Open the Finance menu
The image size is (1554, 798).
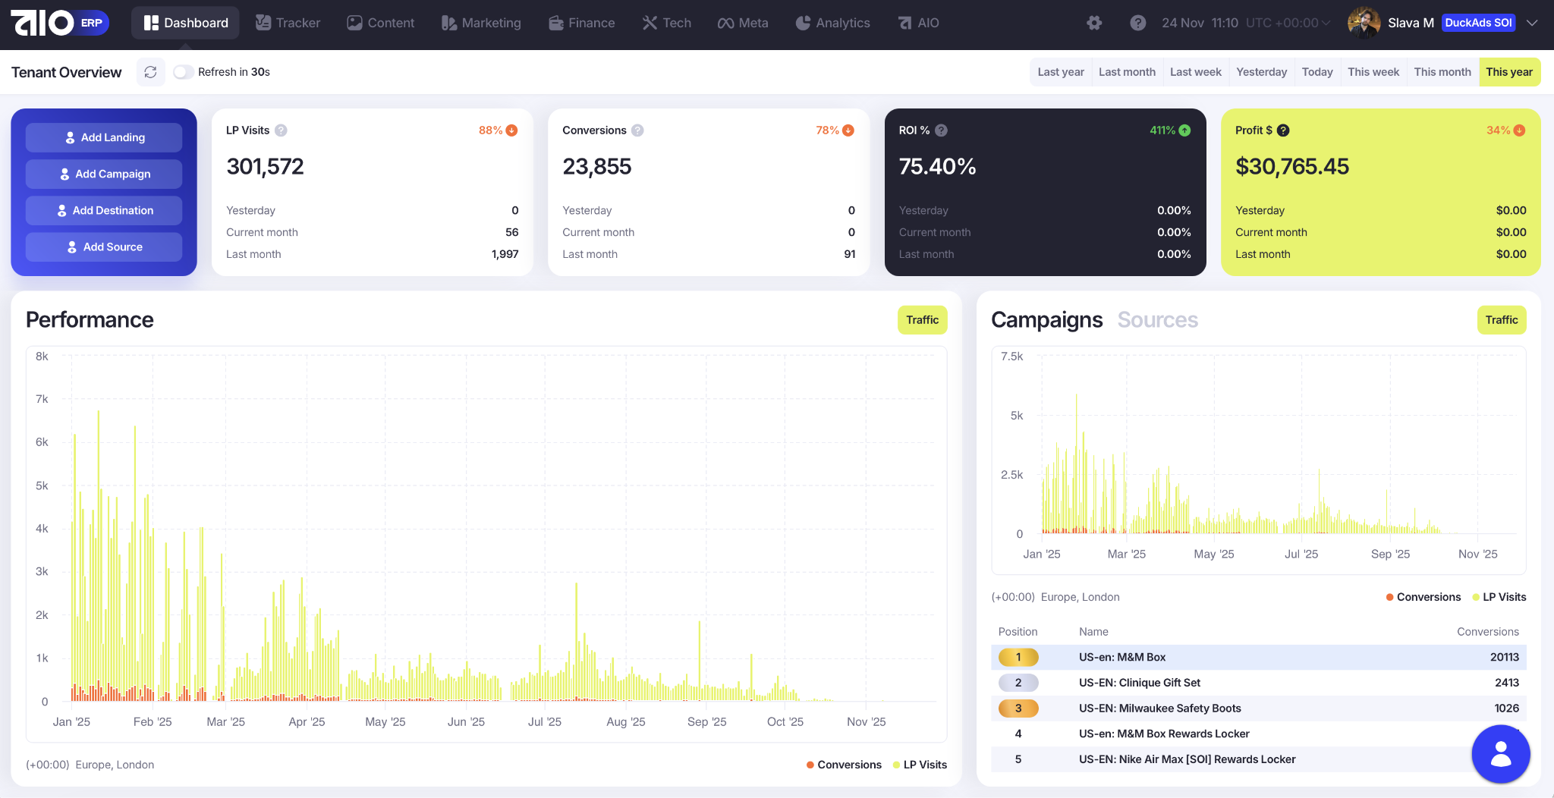(x=581, y=23)
